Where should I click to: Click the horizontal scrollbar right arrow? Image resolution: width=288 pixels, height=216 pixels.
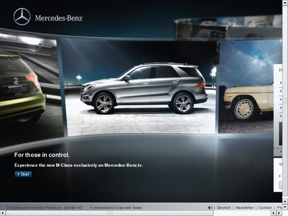[279, 213]
